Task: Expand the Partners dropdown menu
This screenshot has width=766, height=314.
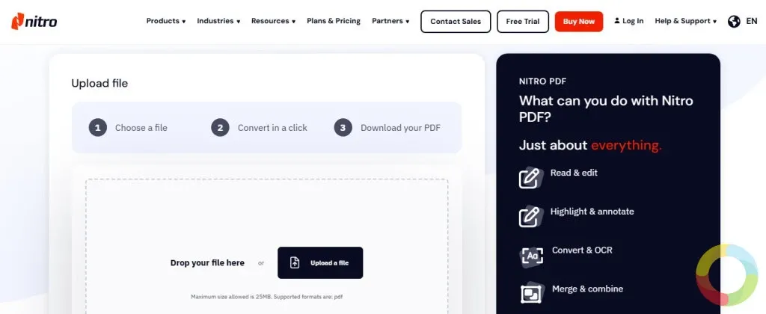Action: [390, 21]
